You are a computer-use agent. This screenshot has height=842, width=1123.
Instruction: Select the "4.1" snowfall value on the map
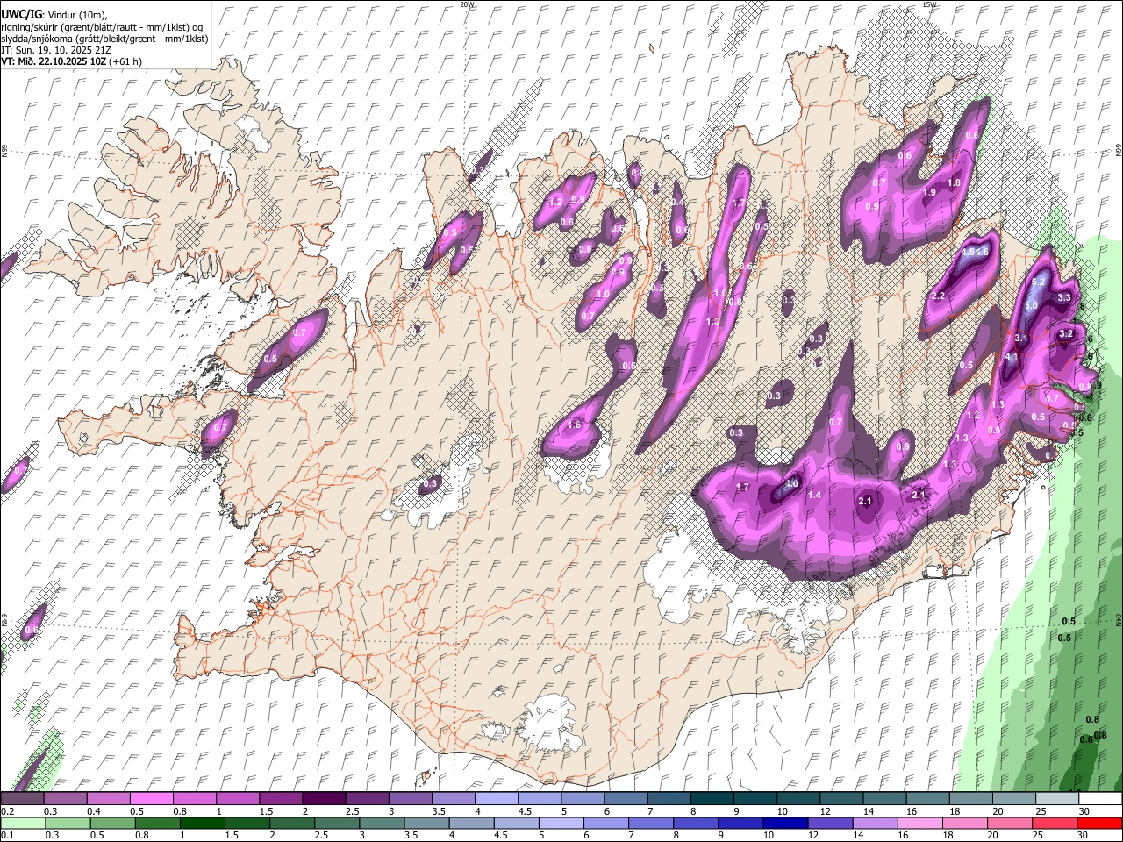click(1011, 358)
